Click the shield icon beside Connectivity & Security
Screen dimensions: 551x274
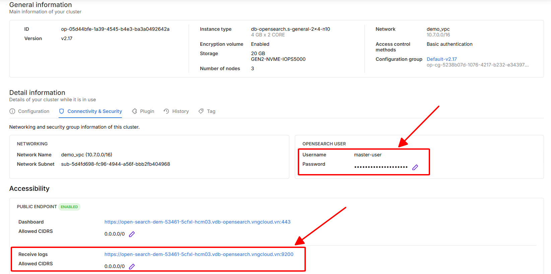[x=62, y=111]
